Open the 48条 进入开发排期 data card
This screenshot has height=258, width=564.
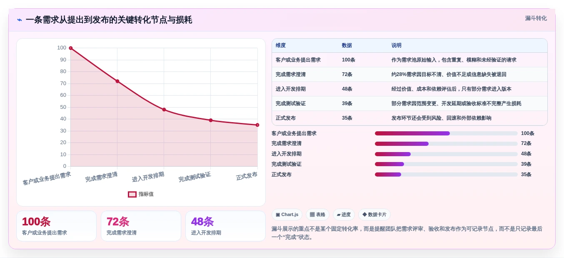point(225,226)
